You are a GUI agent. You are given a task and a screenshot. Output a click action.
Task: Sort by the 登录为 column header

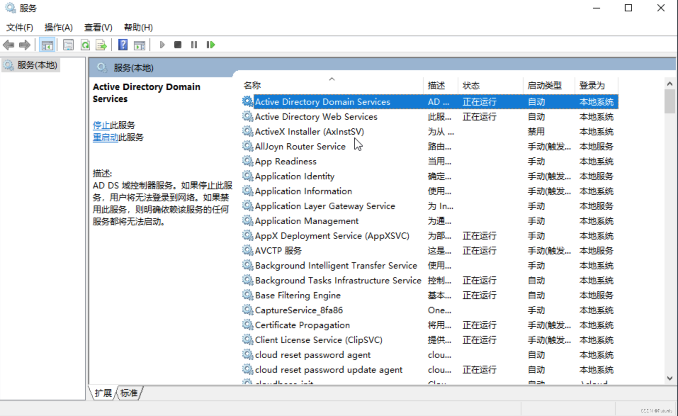point(596,85)
